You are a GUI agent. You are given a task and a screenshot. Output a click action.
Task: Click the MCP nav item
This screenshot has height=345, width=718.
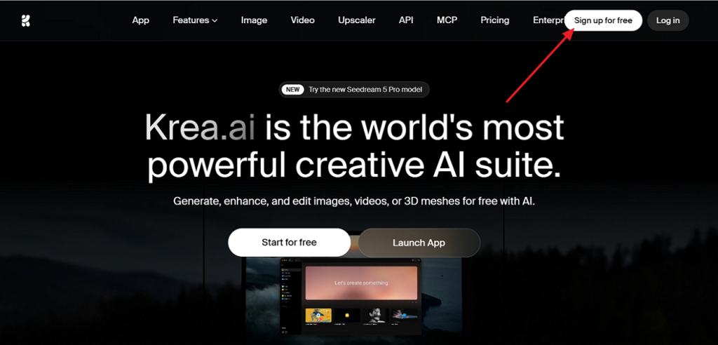click(447, 20)
